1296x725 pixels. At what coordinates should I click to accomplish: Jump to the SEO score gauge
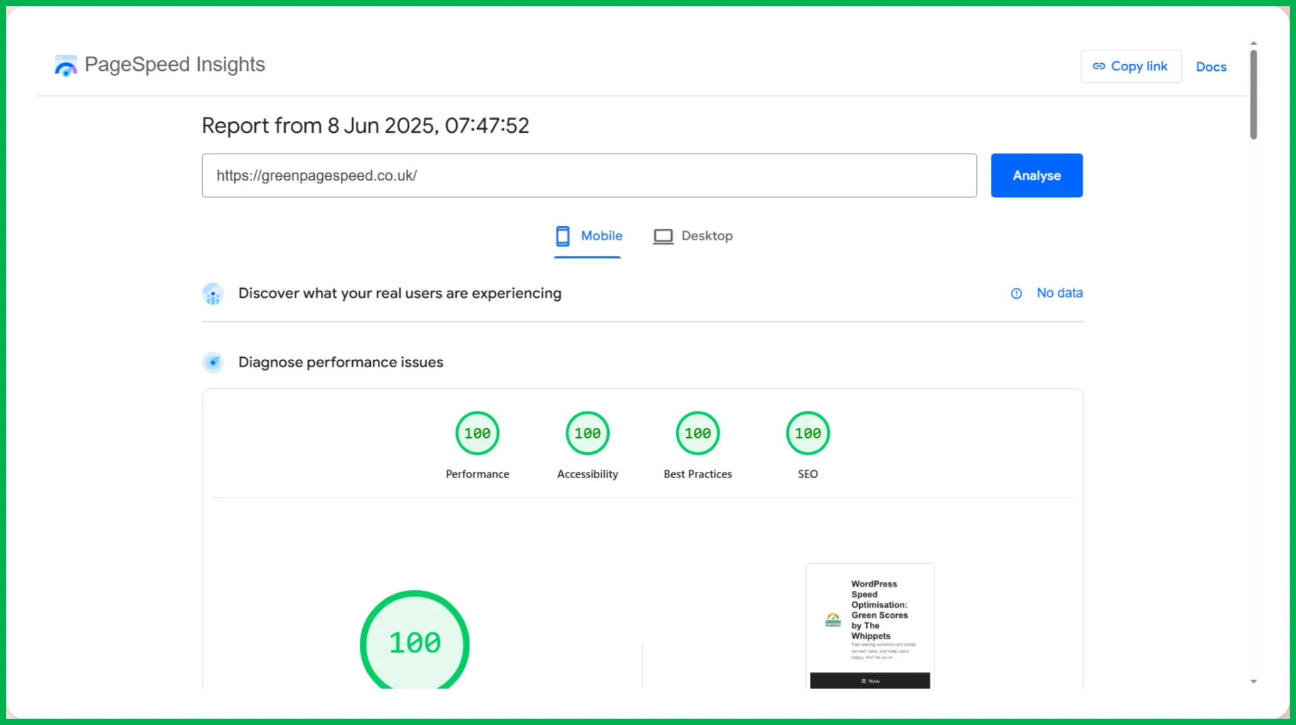(x=807, y=434)
